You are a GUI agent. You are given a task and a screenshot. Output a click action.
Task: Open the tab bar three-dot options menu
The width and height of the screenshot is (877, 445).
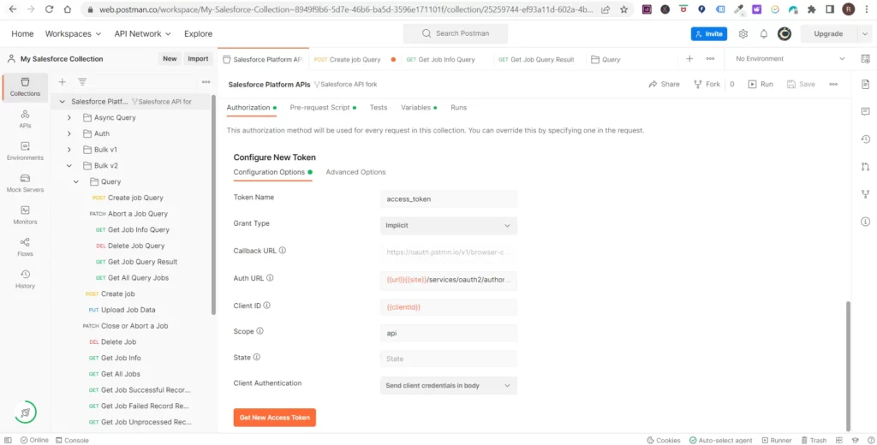pyautogui.click(x=710, y=59)
